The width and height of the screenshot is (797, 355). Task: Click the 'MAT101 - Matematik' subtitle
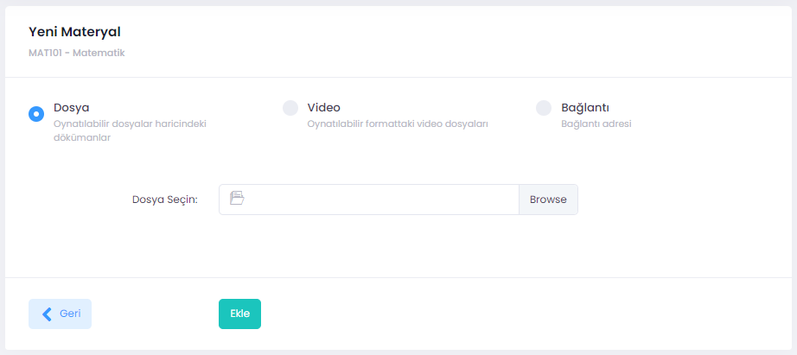pos(77,53)
